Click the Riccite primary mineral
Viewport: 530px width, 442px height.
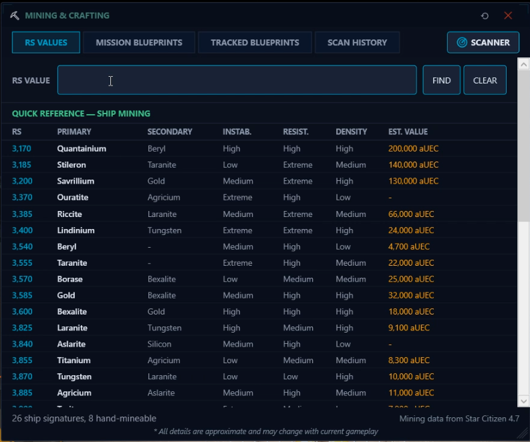pos(70,214)
